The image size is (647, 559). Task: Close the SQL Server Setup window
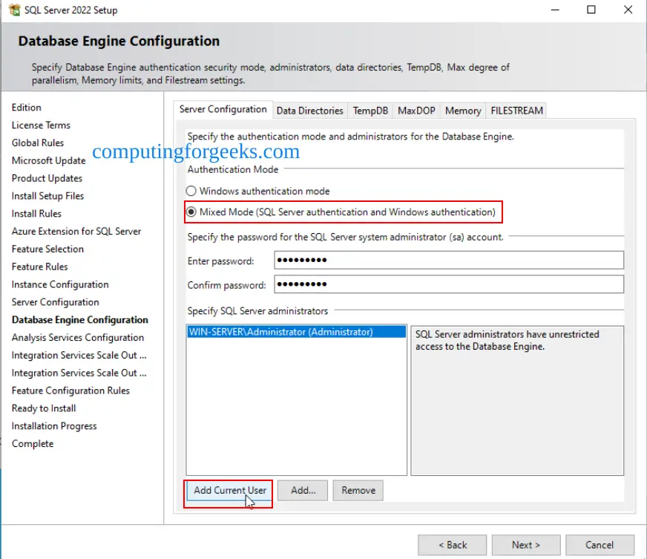point(628,10)
